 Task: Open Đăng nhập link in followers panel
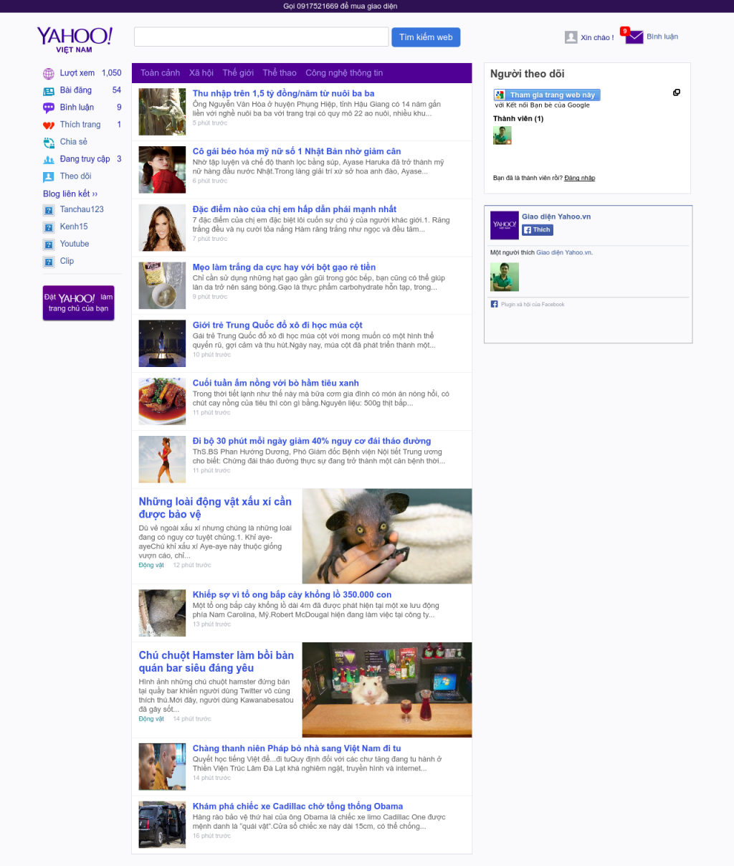(578, 178)
